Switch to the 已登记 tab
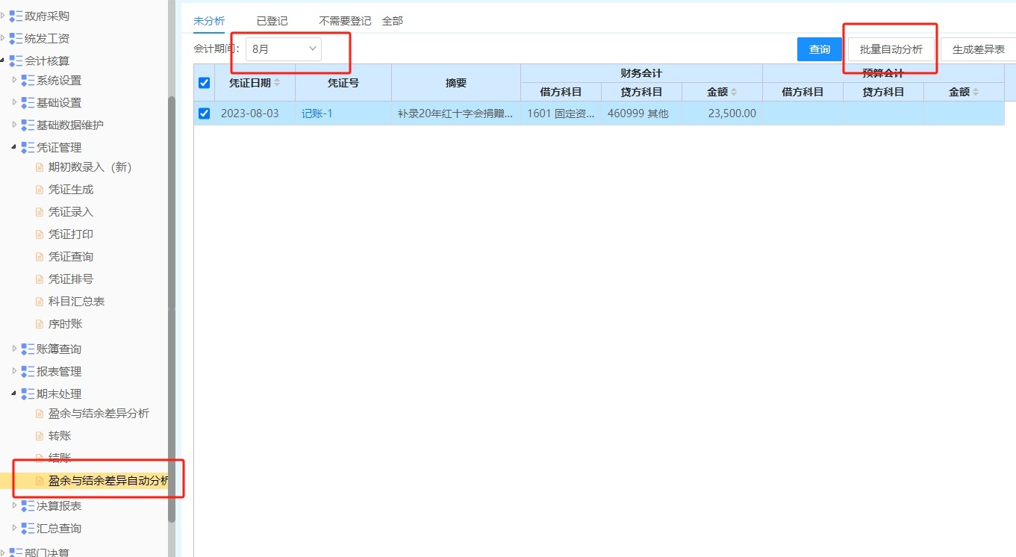 tap(272, 21)
